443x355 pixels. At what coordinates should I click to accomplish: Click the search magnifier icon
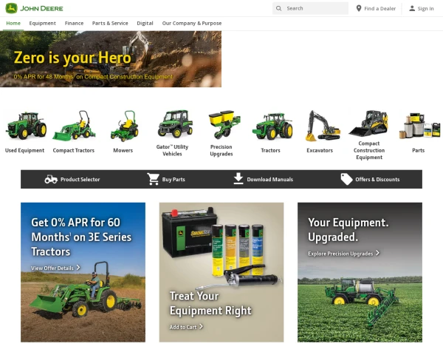click(x=278, y=8)
